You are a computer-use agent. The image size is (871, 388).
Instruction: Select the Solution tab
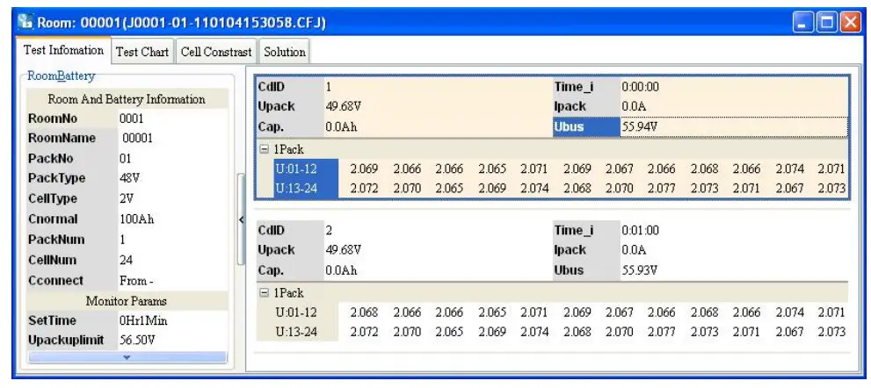[x=285, y=52]
